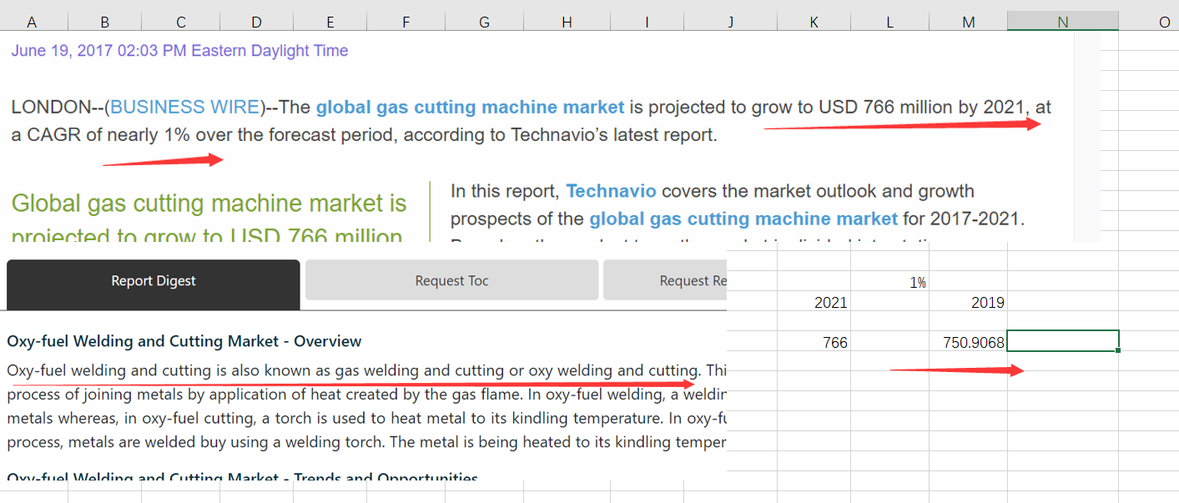Select highlighted column N header
Image resolution: width=1179 pixels, height=503 pixels.
pyautogui.click(x=1063, y=23)
